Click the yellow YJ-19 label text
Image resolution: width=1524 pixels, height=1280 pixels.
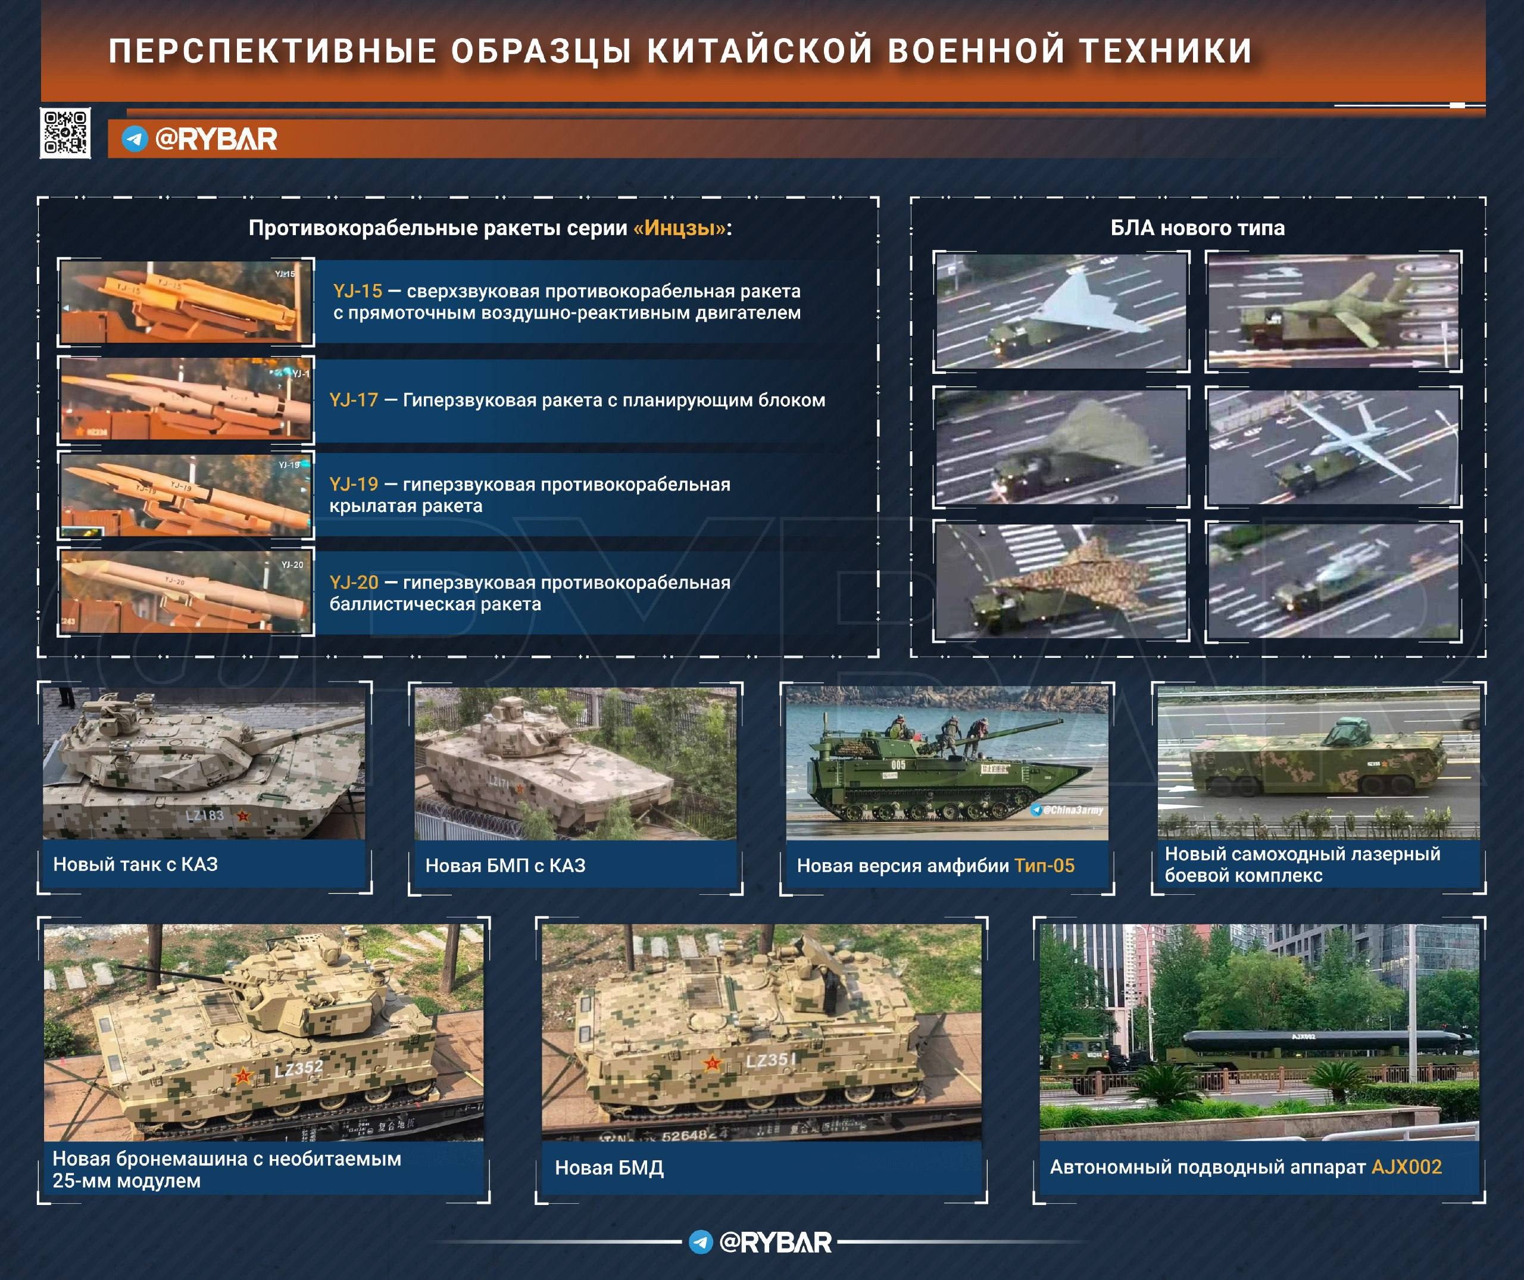[x=354, y=484]
